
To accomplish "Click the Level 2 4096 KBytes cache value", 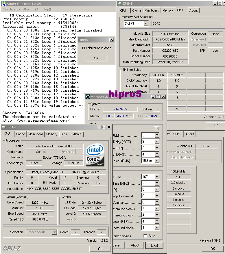I will point(92,214).
